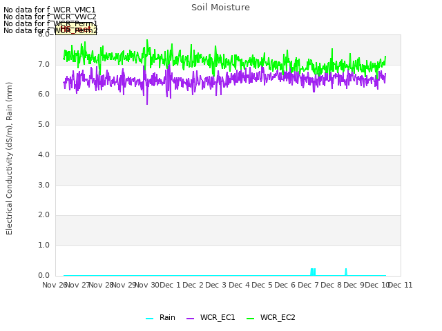This screenshot has width=442, height=331.
Task: Click the 3.0 y-axis tick label
Action: [44, 185]
